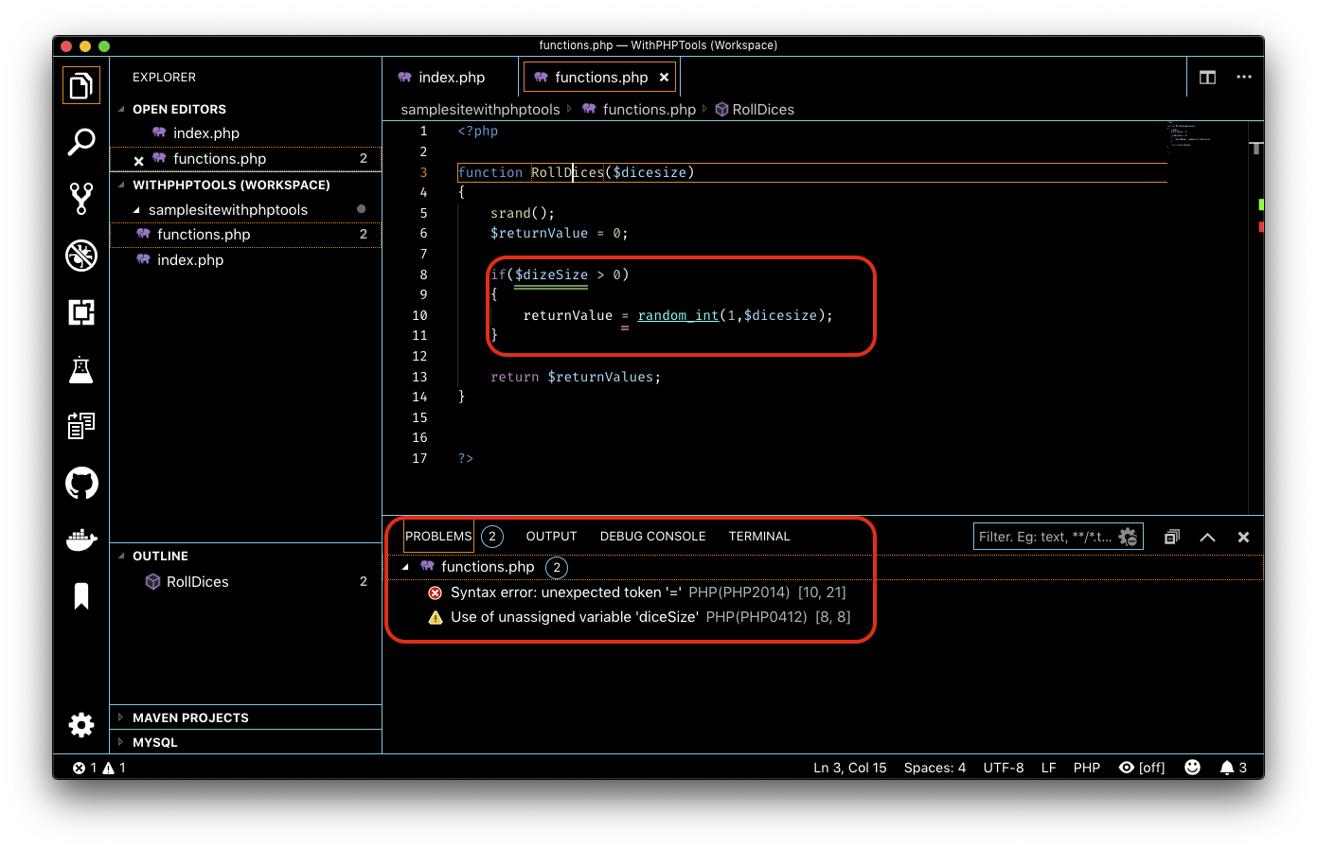1317x849 pixels.
Task: Open notifications bell in status bar
Action: pos(1234,768)
